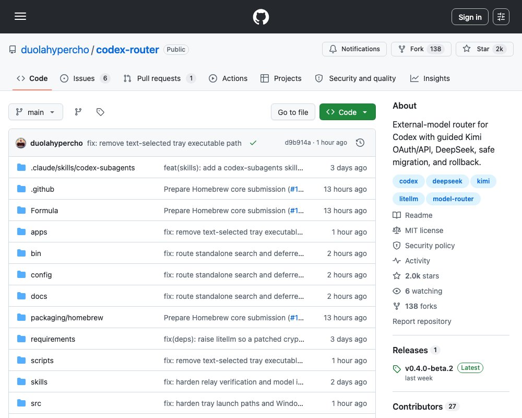522x418 pixels.
Task: Open the duolahypercho owner profile link
Action: 55,50
